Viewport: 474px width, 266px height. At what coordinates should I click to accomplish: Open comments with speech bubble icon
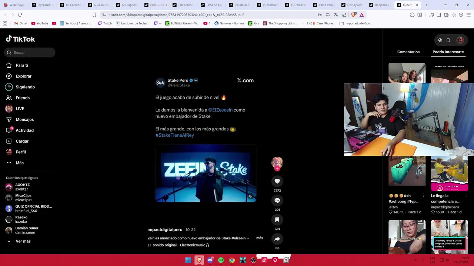point(277,200)
